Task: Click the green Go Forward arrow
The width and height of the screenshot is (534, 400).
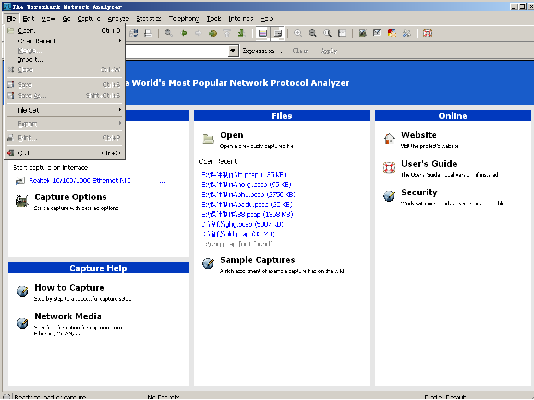Action: point(198,33)
